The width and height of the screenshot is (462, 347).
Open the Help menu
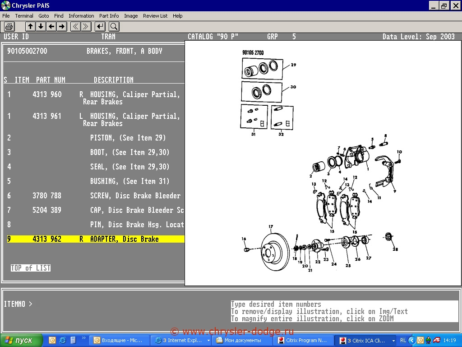177,16
